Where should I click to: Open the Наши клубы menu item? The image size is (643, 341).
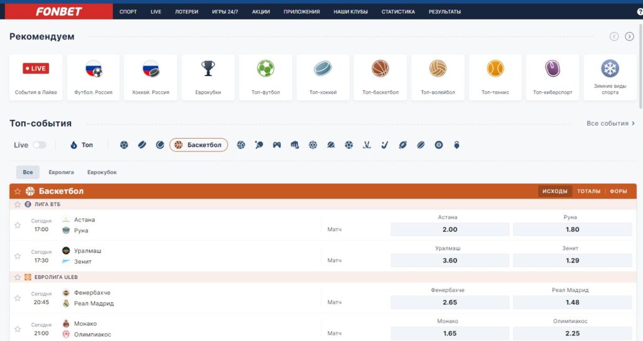tap(350, 11)
